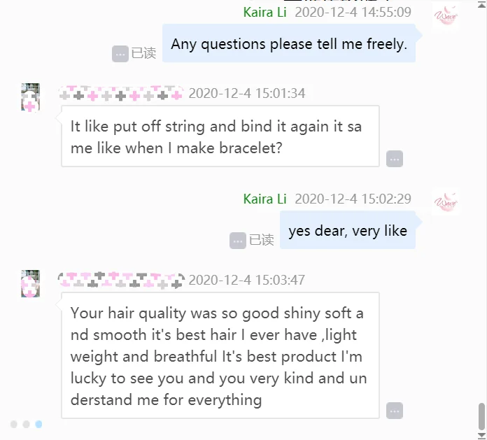Open customer avatar beside the 15:01:34 message
This screenshot has height=440, width=487.
click(30, 97)
